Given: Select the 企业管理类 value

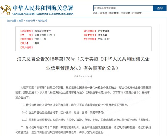Looking at the screenshot, I should [x=103, y=31].
